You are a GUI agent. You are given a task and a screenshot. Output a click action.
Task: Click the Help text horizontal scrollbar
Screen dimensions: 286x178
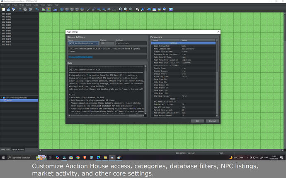[107, 116]
